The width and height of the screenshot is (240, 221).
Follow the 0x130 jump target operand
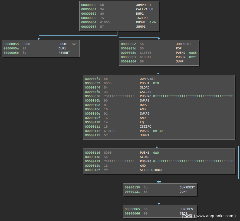[158, 131]
